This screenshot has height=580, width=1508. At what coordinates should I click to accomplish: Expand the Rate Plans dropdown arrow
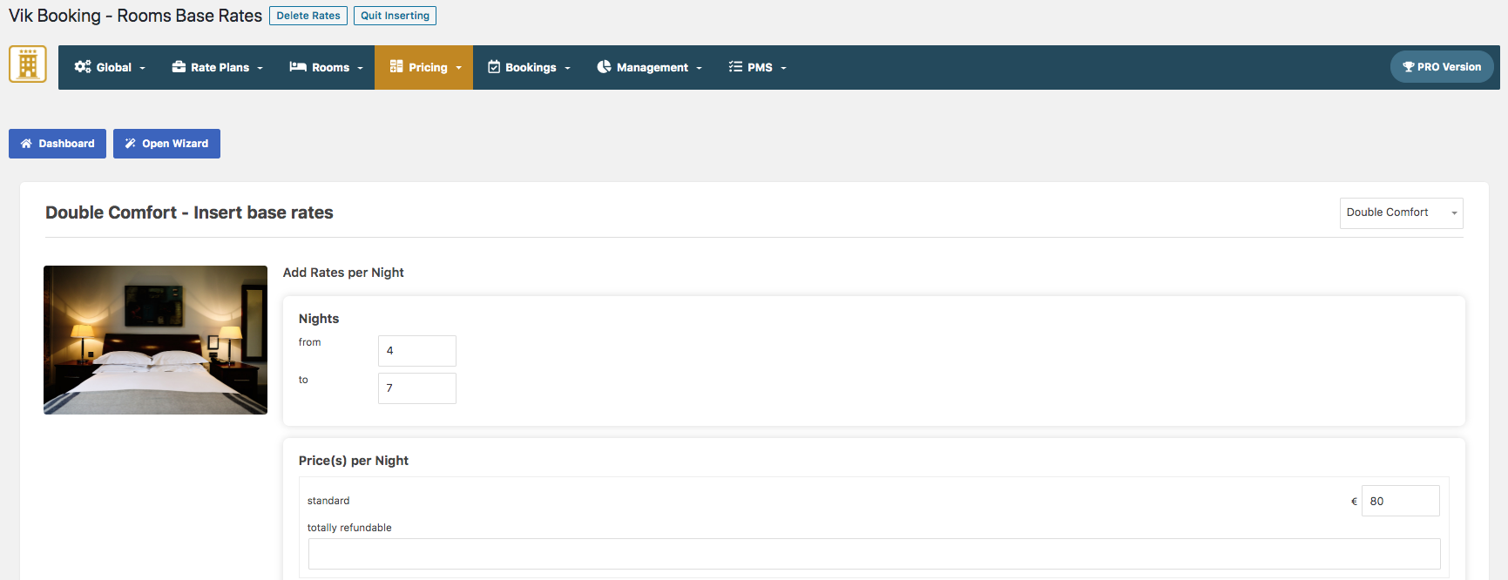tap(260, 68)
